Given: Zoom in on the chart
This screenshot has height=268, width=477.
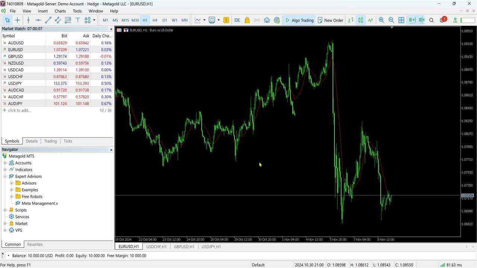Looking at the screenshot, I should pyautogui.click(x=381, y=20).
